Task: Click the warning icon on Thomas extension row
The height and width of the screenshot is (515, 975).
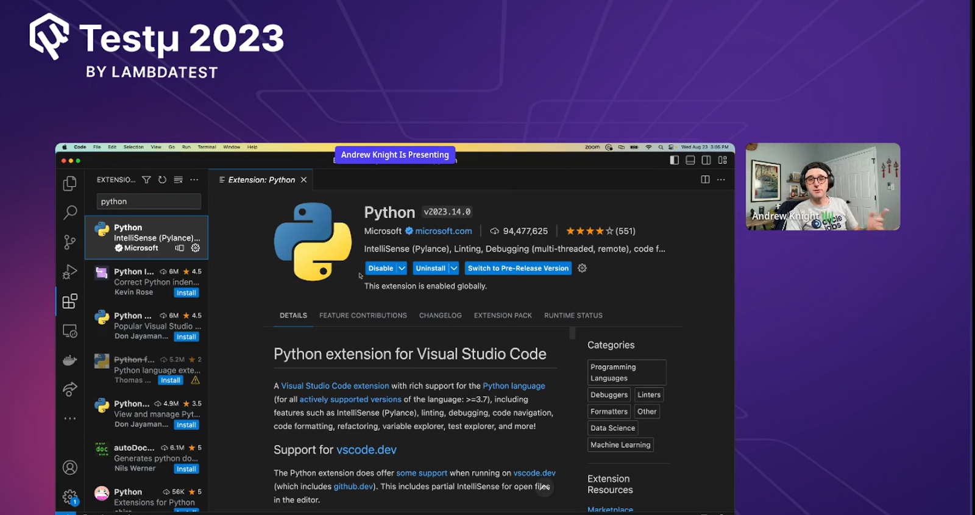Action: click(196, 380)
